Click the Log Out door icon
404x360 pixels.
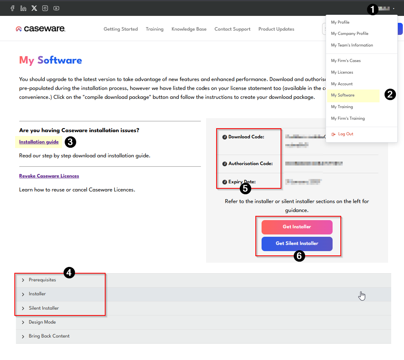(x=333, y=134)
